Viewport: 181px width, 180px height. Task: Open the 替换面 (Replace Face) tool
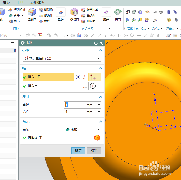[x=88, y=15]
